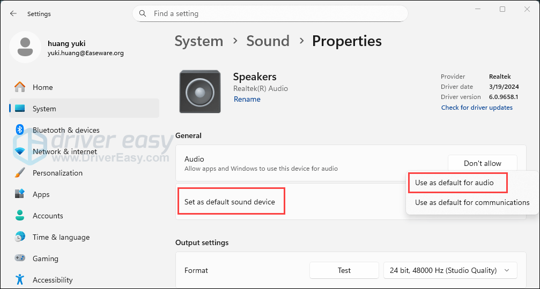Choose Use as default for audio
The width and height of the screenshot is (540, 289).
(454, 182)
